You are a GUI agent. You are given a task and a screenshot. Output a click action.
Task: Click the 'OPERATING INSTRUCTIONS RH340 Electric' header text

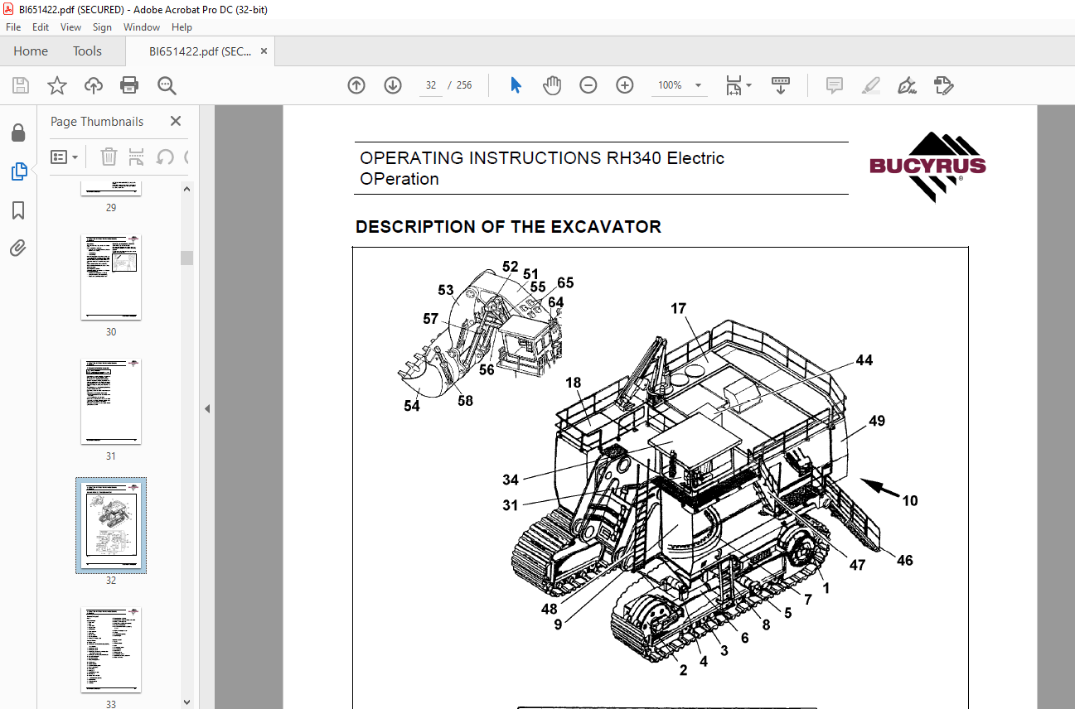pos(542,158)
